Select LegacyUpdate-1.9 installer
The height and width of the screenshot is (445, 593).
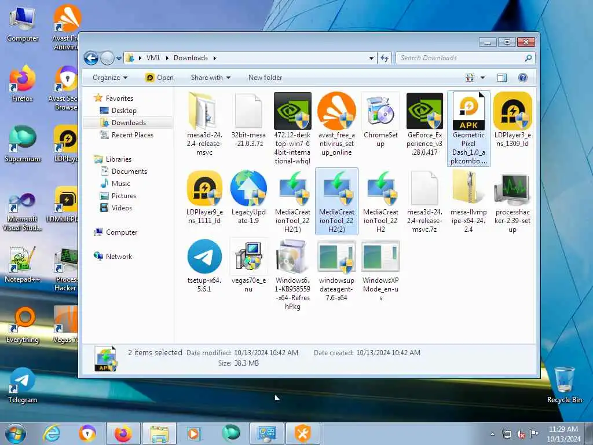coord(248,198)
